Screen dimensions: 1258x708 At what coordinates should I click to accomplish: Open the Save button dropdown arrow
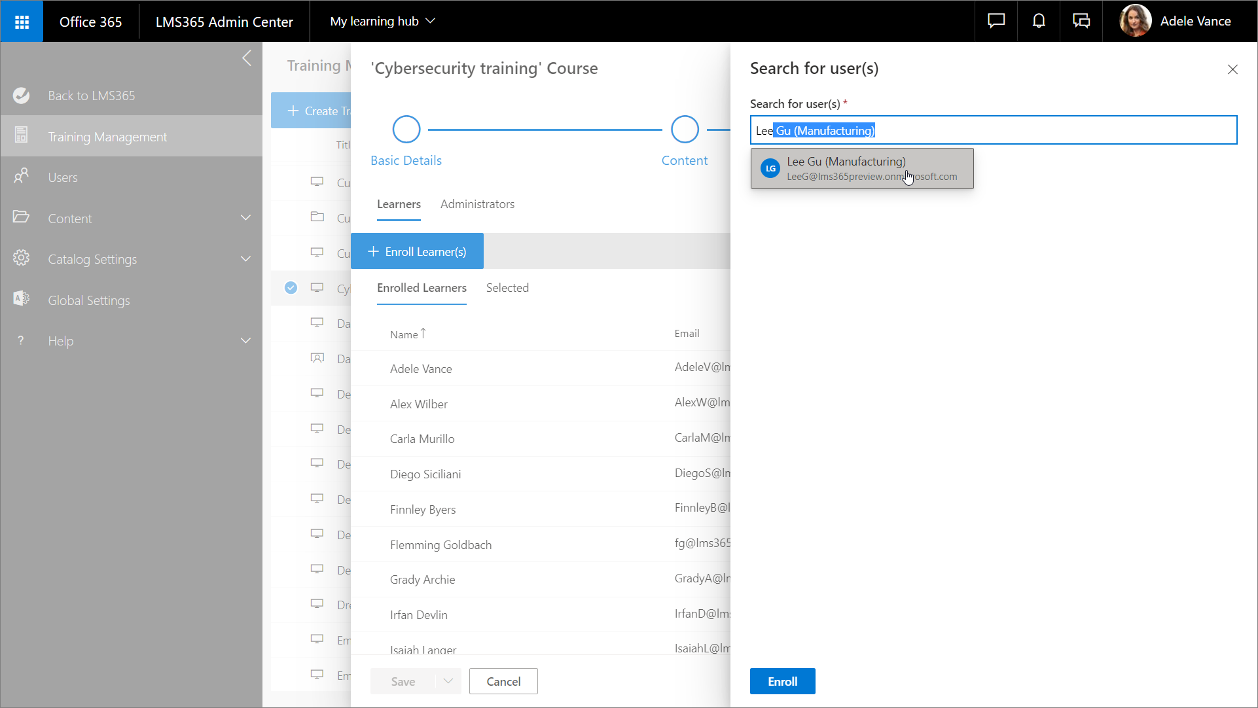point(448,681)
